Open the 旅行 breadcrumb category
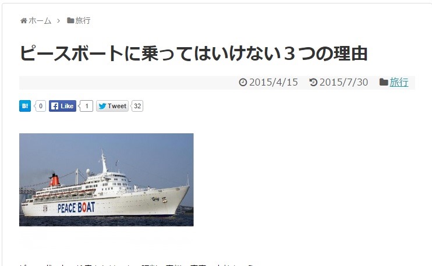The height and width of the screenshot is (266, 432). pos(83,20)
